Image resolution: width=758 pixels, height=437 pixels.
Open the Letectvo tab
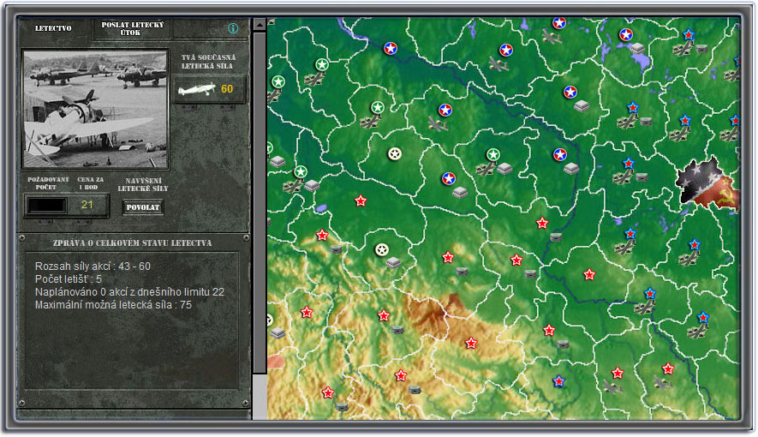coord(53,28)
